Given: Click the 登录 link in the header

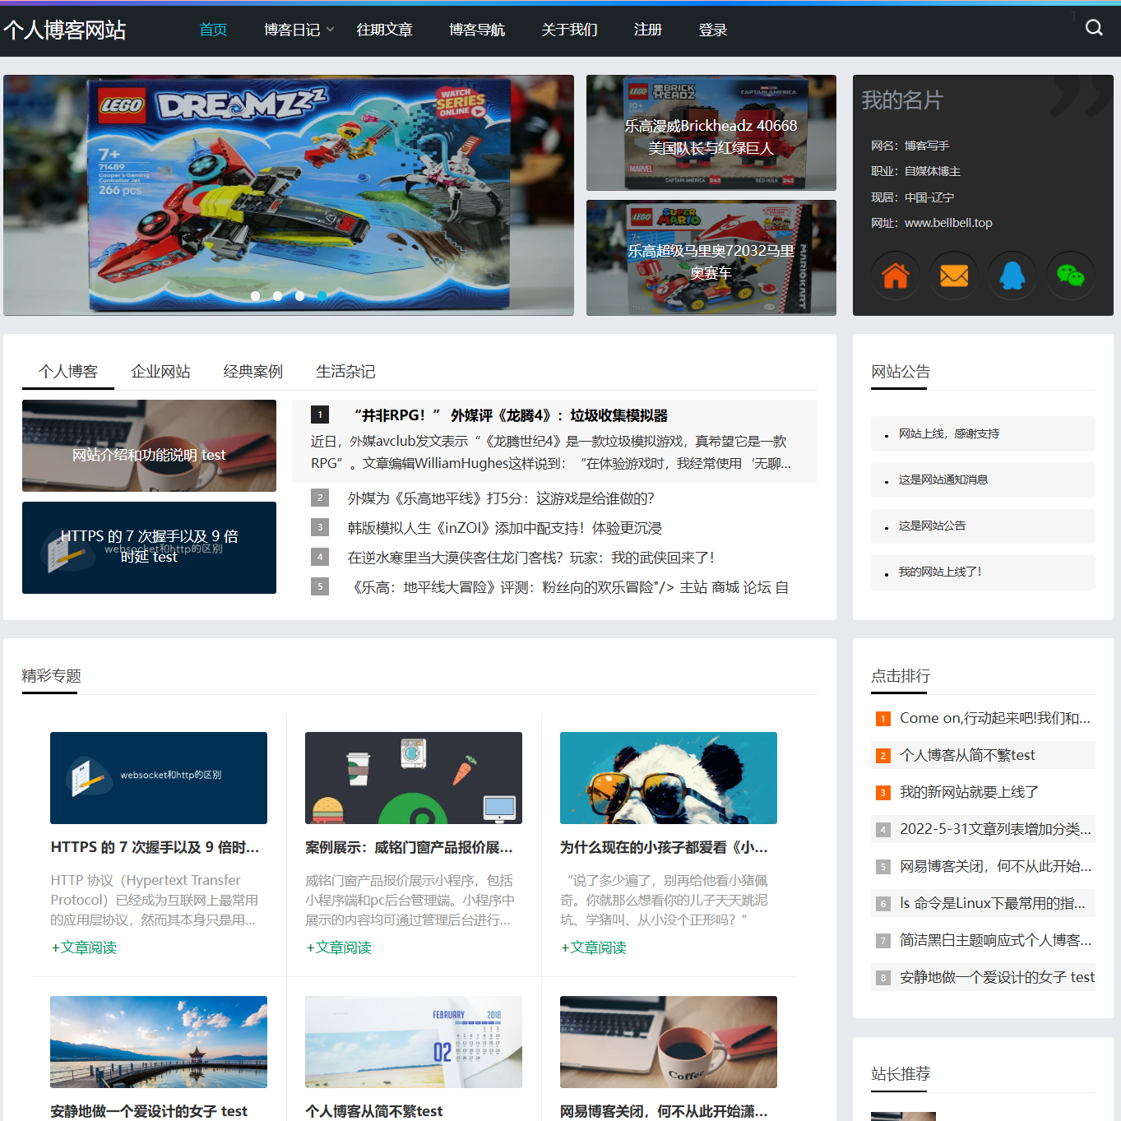Looking at the screenshot, I should click(x=712, y=30).
